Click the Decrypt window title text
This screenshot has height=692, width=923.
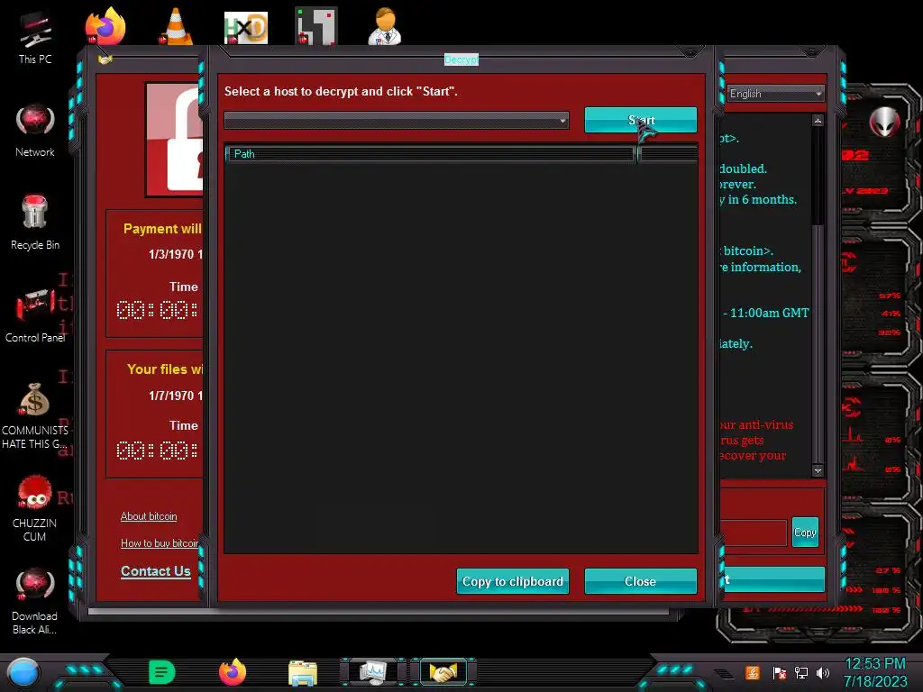coord(461,59)
